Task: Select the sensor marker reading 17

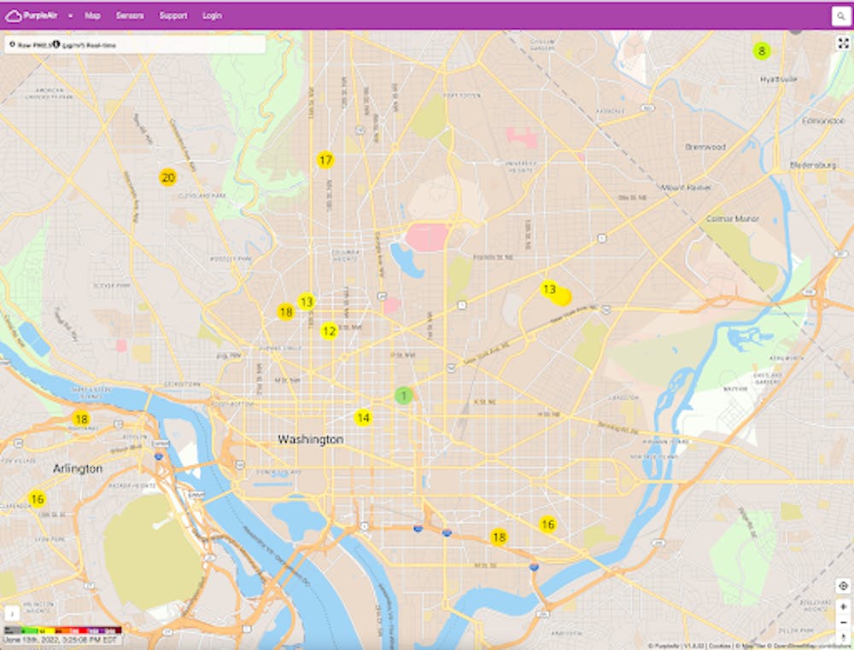Action: (x=325, y=160)
